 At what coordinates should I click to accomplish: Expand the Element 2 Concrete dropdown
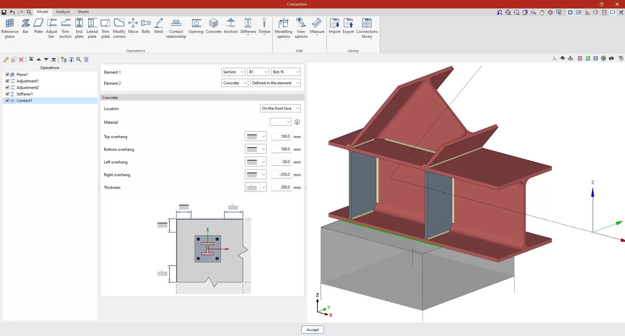pos(235,83)
